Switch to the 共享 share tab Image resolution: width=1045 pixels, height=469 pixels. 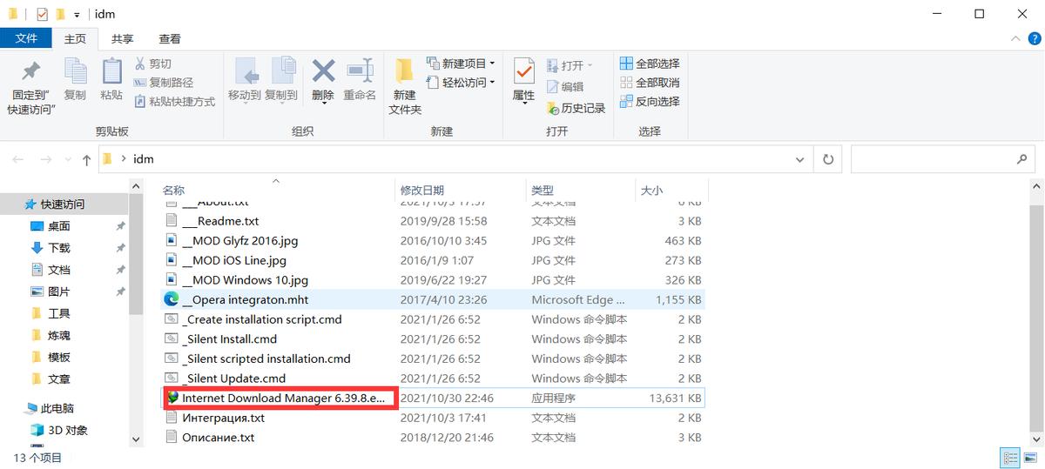[x=123, y=39]
